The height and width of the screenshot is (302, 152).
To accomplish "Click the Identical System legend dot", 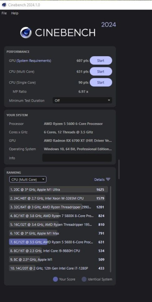I will pos(84,279).
